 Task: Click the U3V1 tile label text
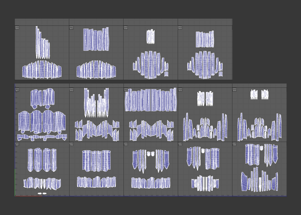126,143
